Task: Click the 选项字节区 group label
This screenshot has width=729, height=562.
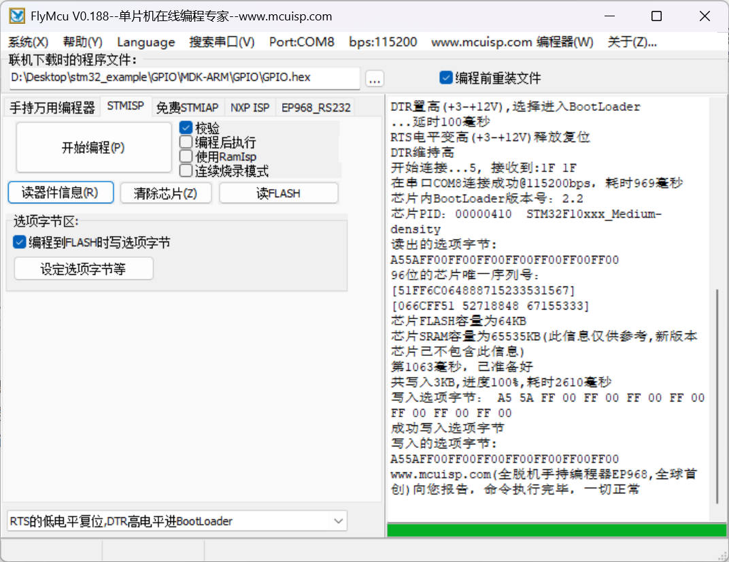Action: point(46,221)
